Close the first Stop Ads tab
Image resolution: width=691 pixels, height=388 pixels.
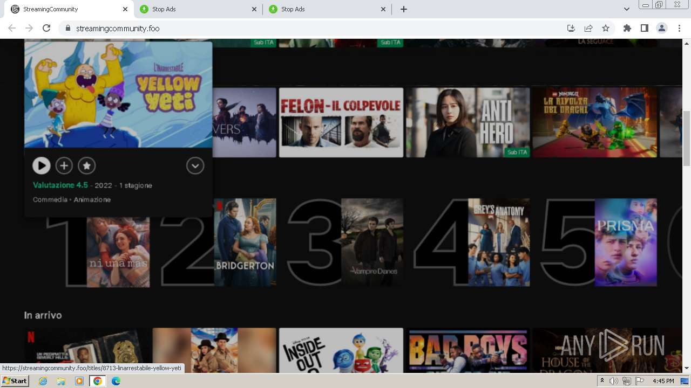(x=255, y=9)
